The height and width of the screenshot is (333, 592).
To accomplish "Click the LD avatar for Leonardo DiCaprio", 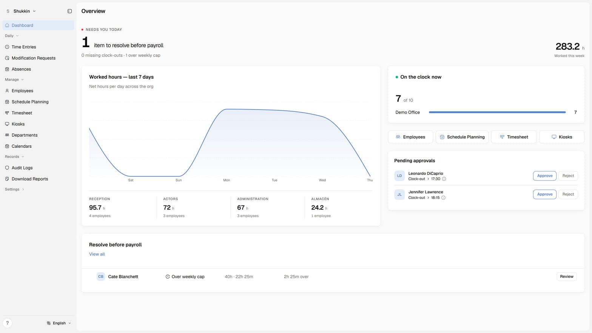I will tap(399, 176).
